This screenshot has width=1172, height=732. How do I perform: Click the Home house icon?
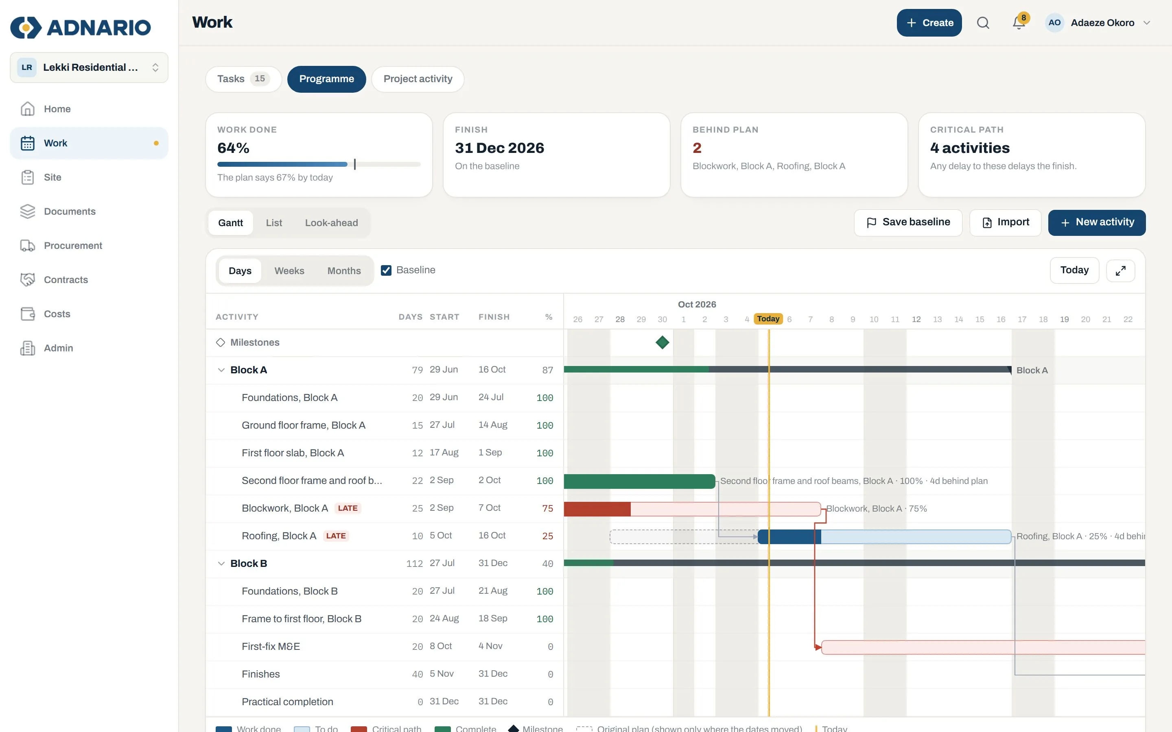click(x=28, y=109)
